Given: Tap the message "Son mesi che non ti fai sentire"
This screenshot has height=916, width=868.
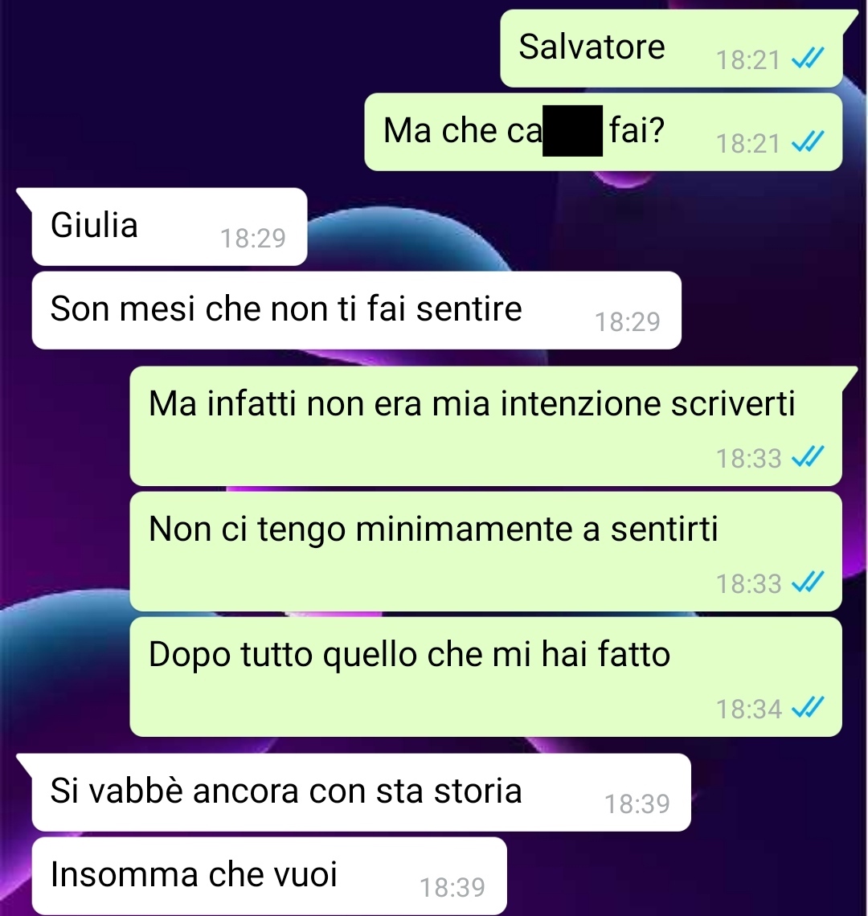Looking at the screenshot, I should (x=357, y=310).
